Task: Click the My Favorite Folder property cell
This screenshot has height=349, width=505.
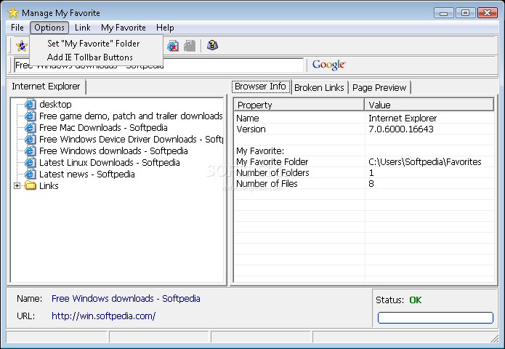Action: (x=272, y=161)
